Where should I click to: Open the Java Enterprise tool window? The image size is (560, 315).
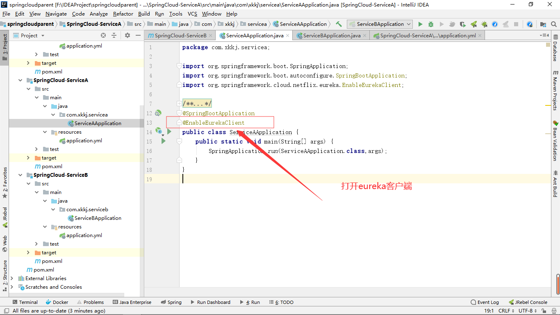pyautogui.click(x=132, y=302)
